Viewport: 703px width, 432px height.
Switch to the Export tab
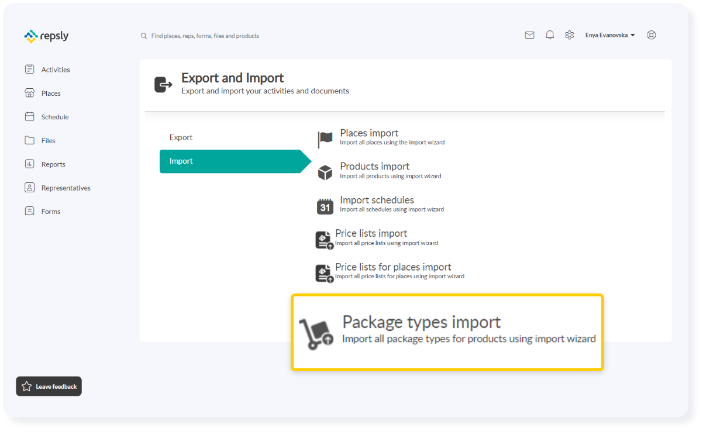181,137
